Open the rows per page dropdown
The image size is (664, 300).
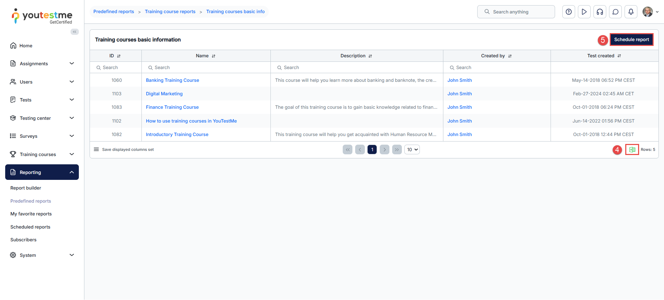click(x=412, y=149)
